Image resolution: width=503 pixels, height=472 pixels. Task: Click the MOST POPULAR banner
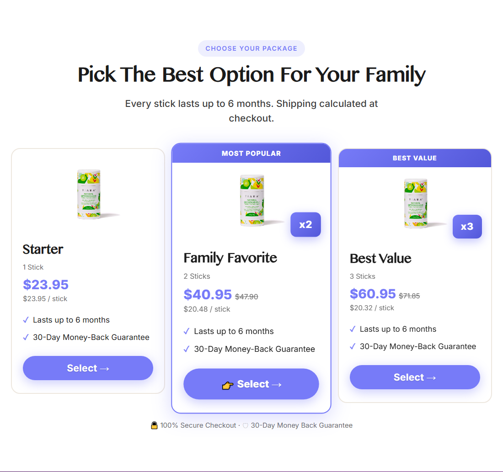click(x=251, y=153)
